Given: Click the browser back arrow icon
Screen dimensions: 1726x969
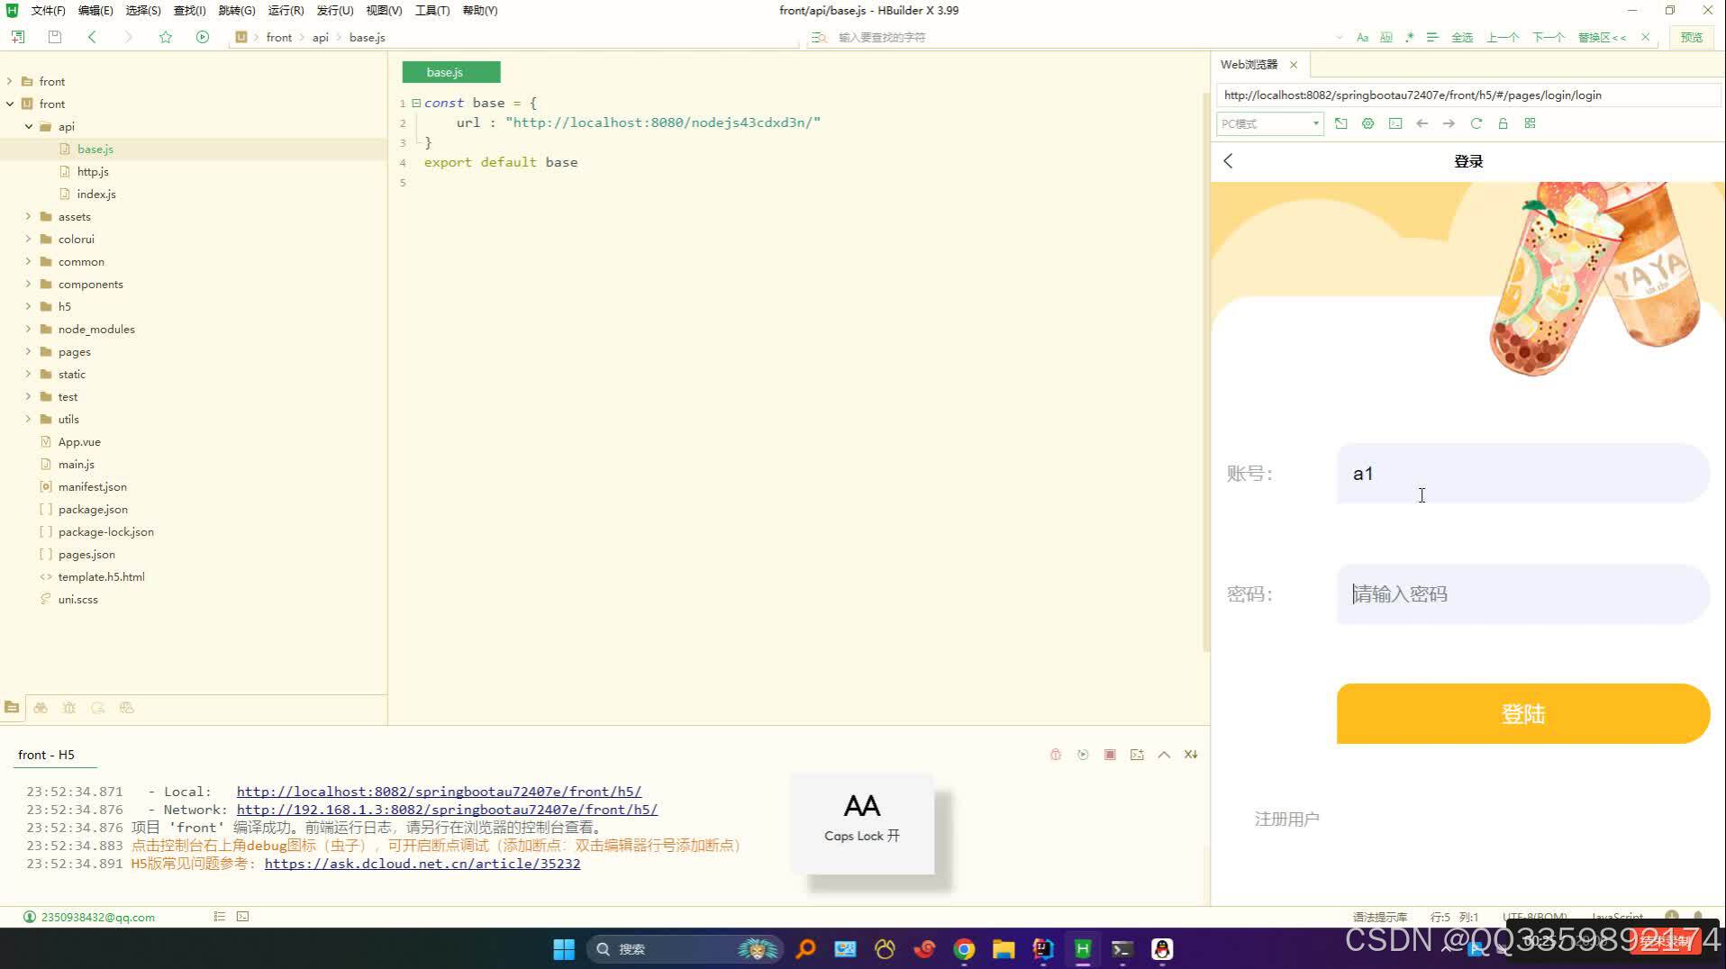Looking at the screenshot, I should click(1422, 123).
